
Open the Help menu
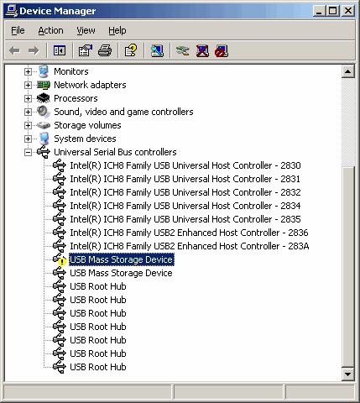pyautogui.click(x=117, y=30)
